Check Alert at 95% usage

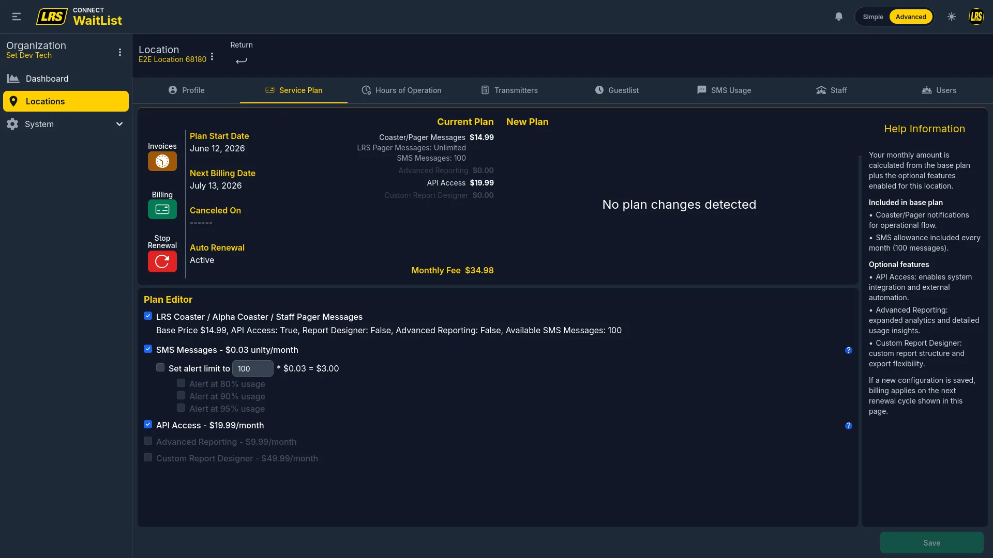pyautogui.click(x=181, y=408)
